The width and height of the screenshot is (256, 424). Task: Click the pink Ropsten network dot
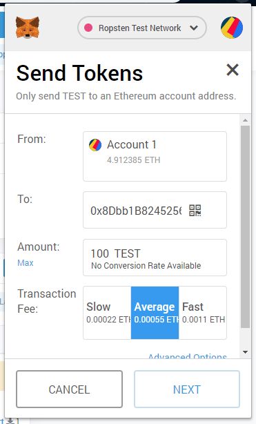click(88, 28)
